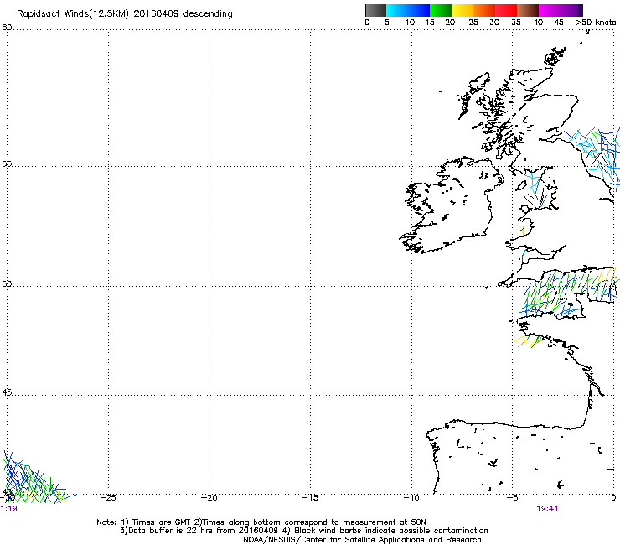Click the NOAA/NESDIS credit line
The image size is (620, 545).
(362, 540)
